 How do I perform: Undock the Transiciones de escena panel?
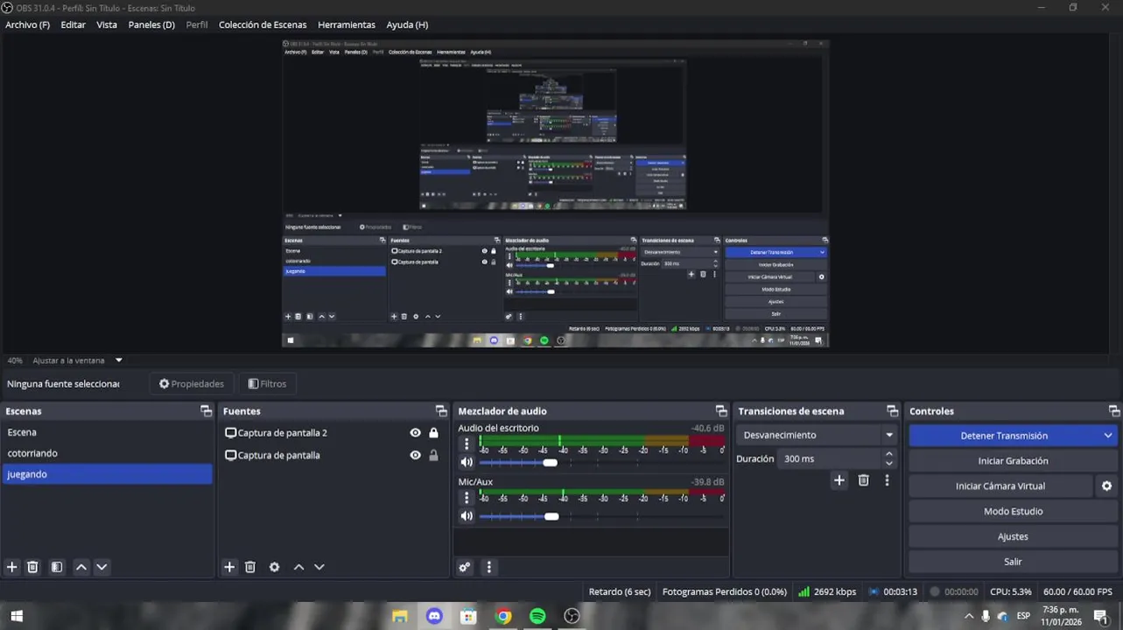point(892,410)
